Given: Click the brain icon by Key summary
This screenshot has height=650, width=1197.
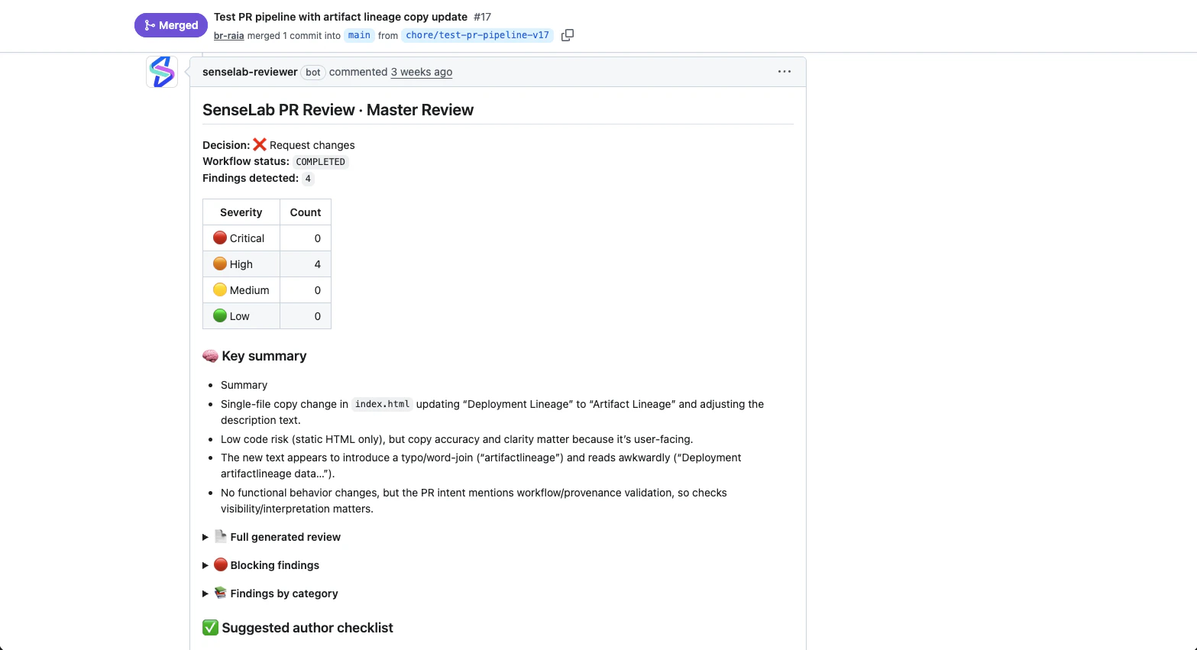Looking at the screenshot, I should coord(210,356).
